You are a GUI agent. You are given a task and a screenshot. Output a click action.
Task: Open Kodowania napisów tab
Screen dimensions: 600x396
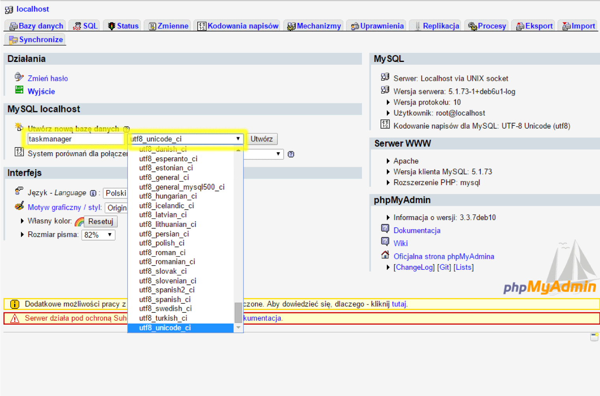238,26
